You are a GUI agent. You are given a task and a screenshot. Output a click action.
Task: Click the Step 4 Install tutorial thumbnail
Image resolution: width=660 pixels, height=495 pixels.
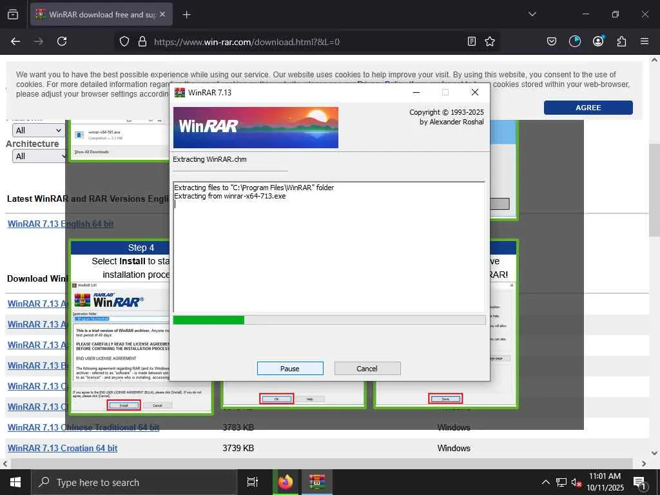click(141, 327)
